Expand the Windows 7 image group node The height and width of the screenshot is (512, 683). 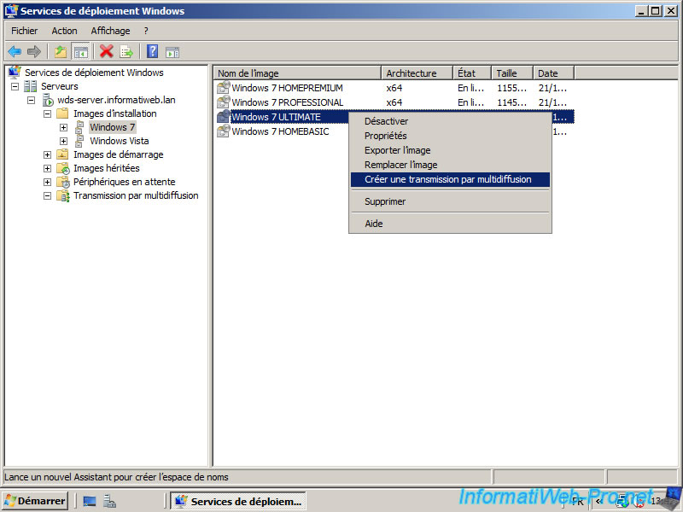tap(63, 127)
